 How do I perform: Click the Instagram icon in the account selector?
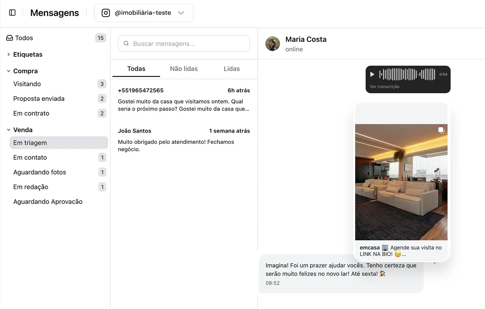[x=106, y=13]
